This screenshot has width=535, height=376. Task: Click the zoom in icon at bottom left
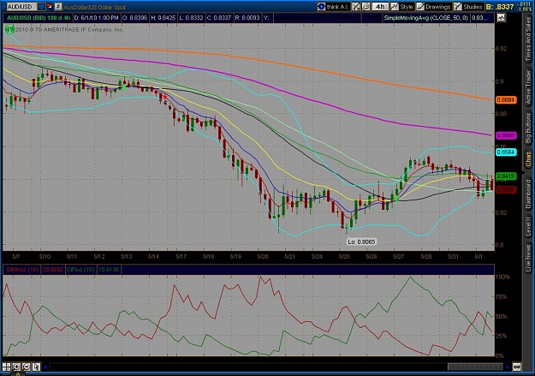(16, 367)
